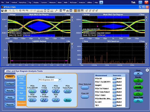Add the PCIe T-Tx-Diff-PP measurement
Image resolution: width=150 pixels, height=112 pixels.
pyautogui.click(x=32, y=91)
